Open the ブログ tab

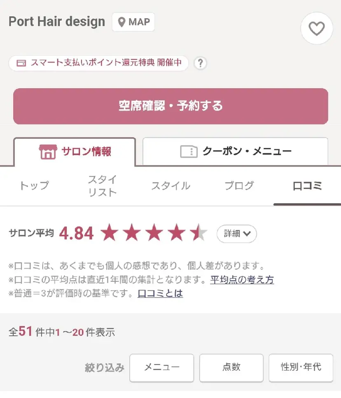click(x=239, y=185)
